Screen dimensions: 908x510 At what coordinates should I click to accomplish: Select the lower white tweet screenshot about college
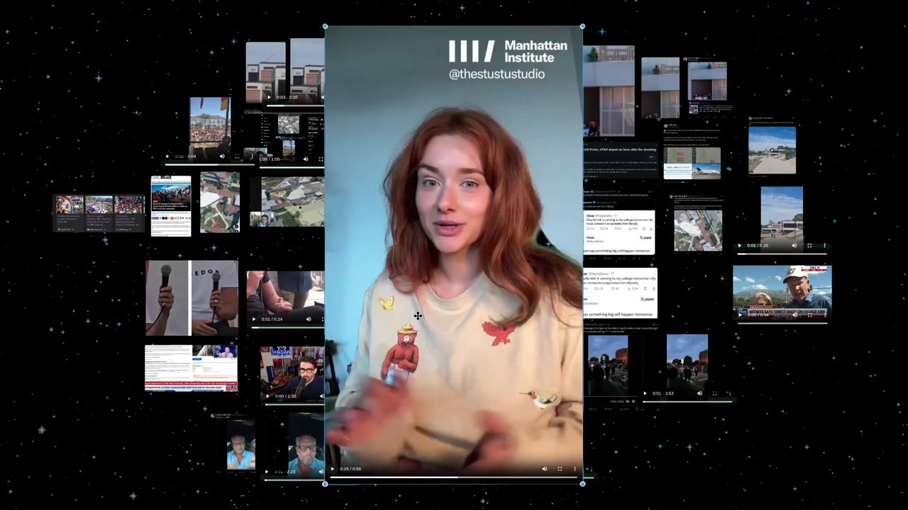pyautogui.click(x=620, y=293)
